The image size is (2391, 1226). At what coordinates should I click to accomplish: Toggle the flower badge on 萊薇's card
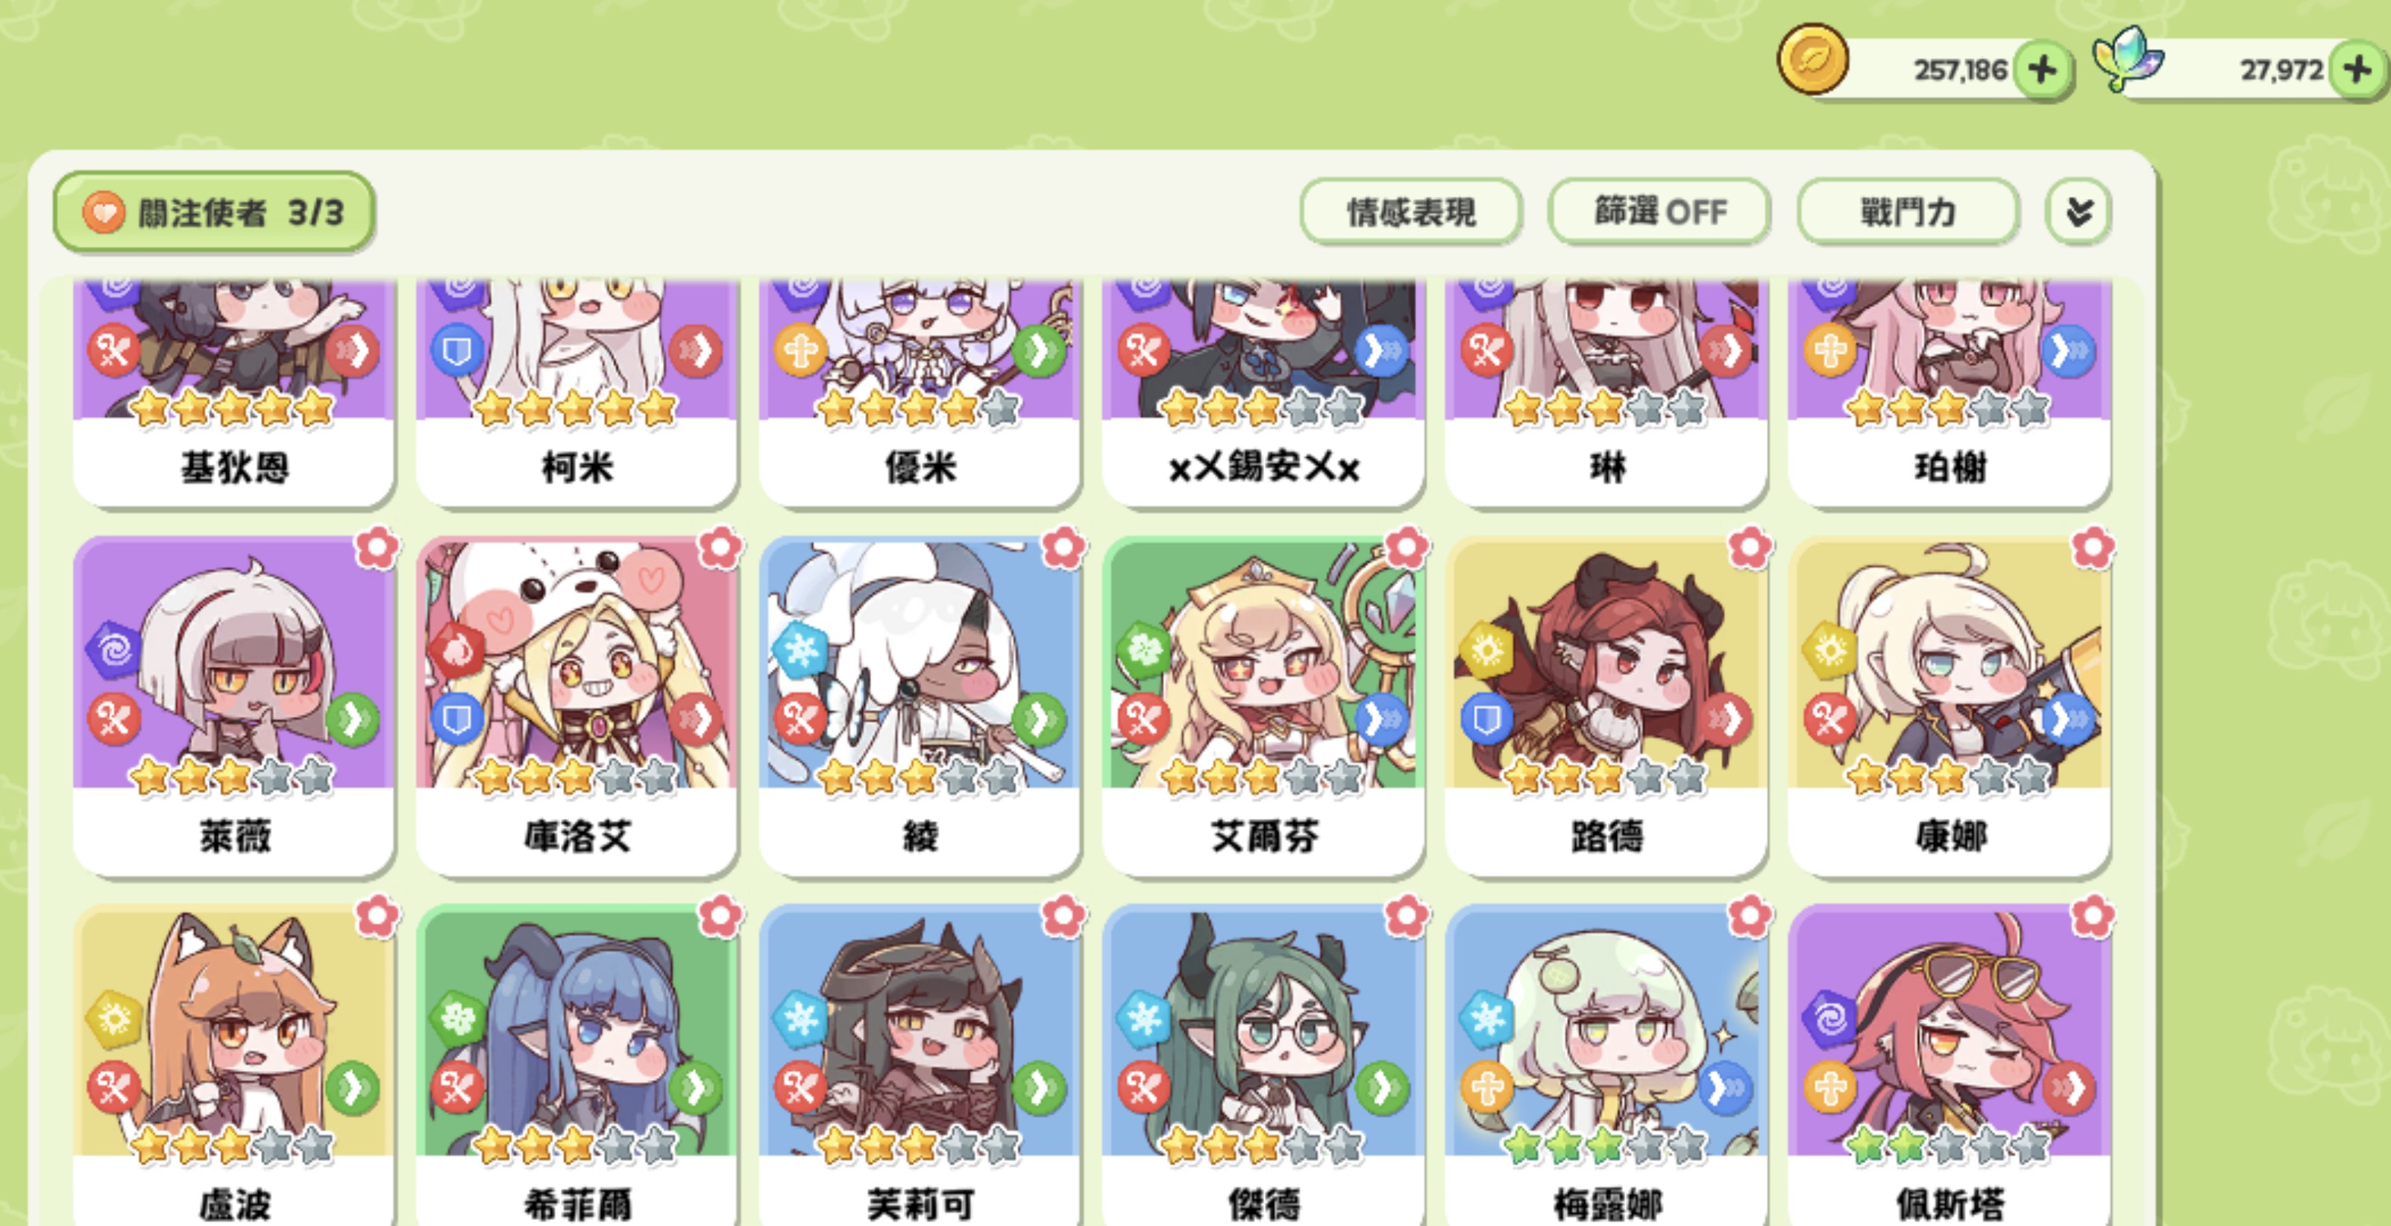pos(378,549)
